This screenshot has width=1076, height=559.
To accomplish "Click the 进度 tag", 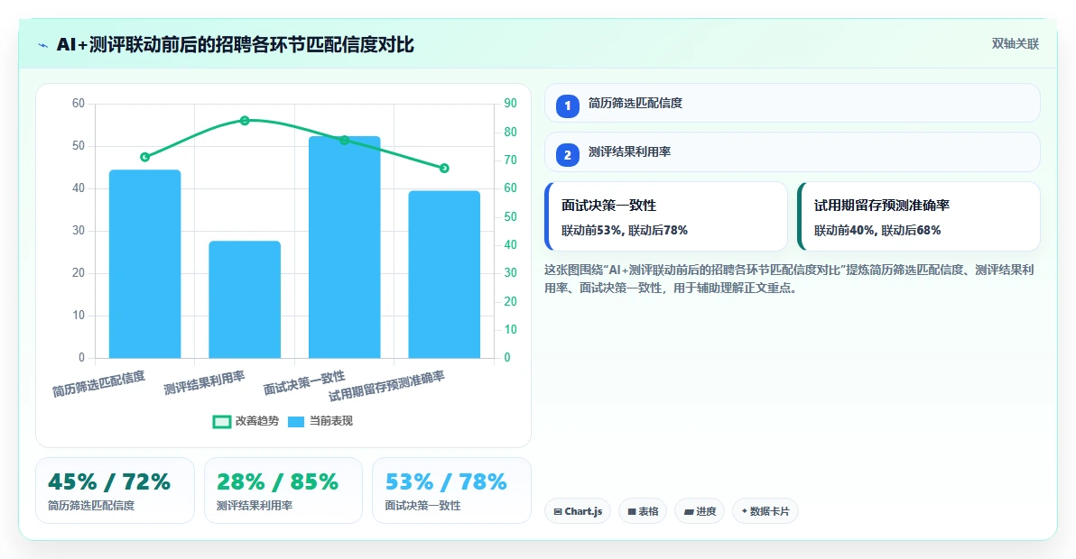I will pos(700,511).
